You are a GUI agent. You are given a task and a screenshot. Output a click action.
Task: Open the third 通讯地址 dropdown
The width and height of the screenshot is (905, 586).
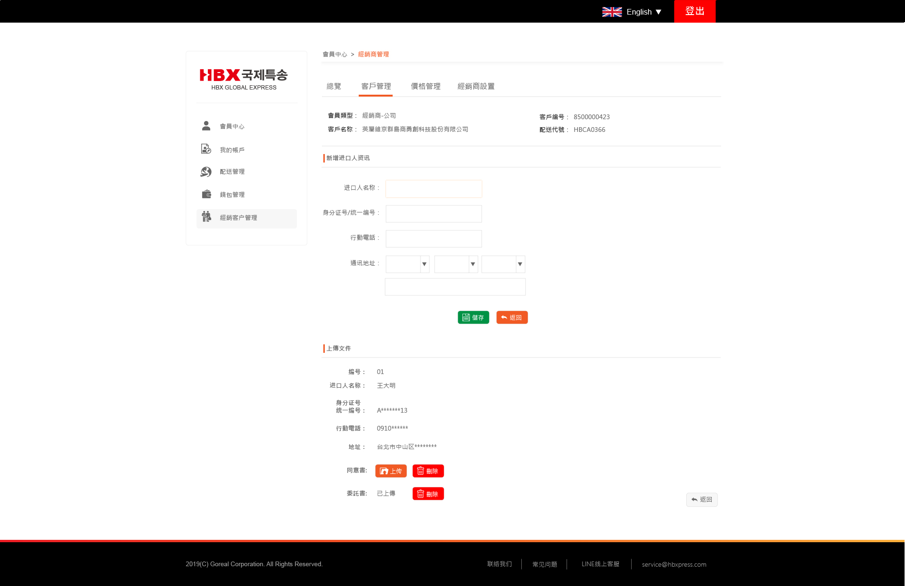[503, 264]
